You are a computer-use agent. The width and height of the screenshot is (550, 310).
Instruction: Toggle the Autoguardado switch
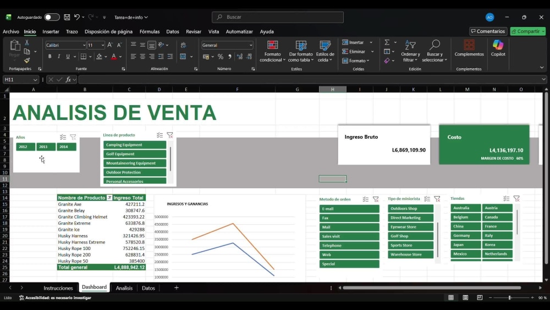pyautogui.click(x=52, y=17)
